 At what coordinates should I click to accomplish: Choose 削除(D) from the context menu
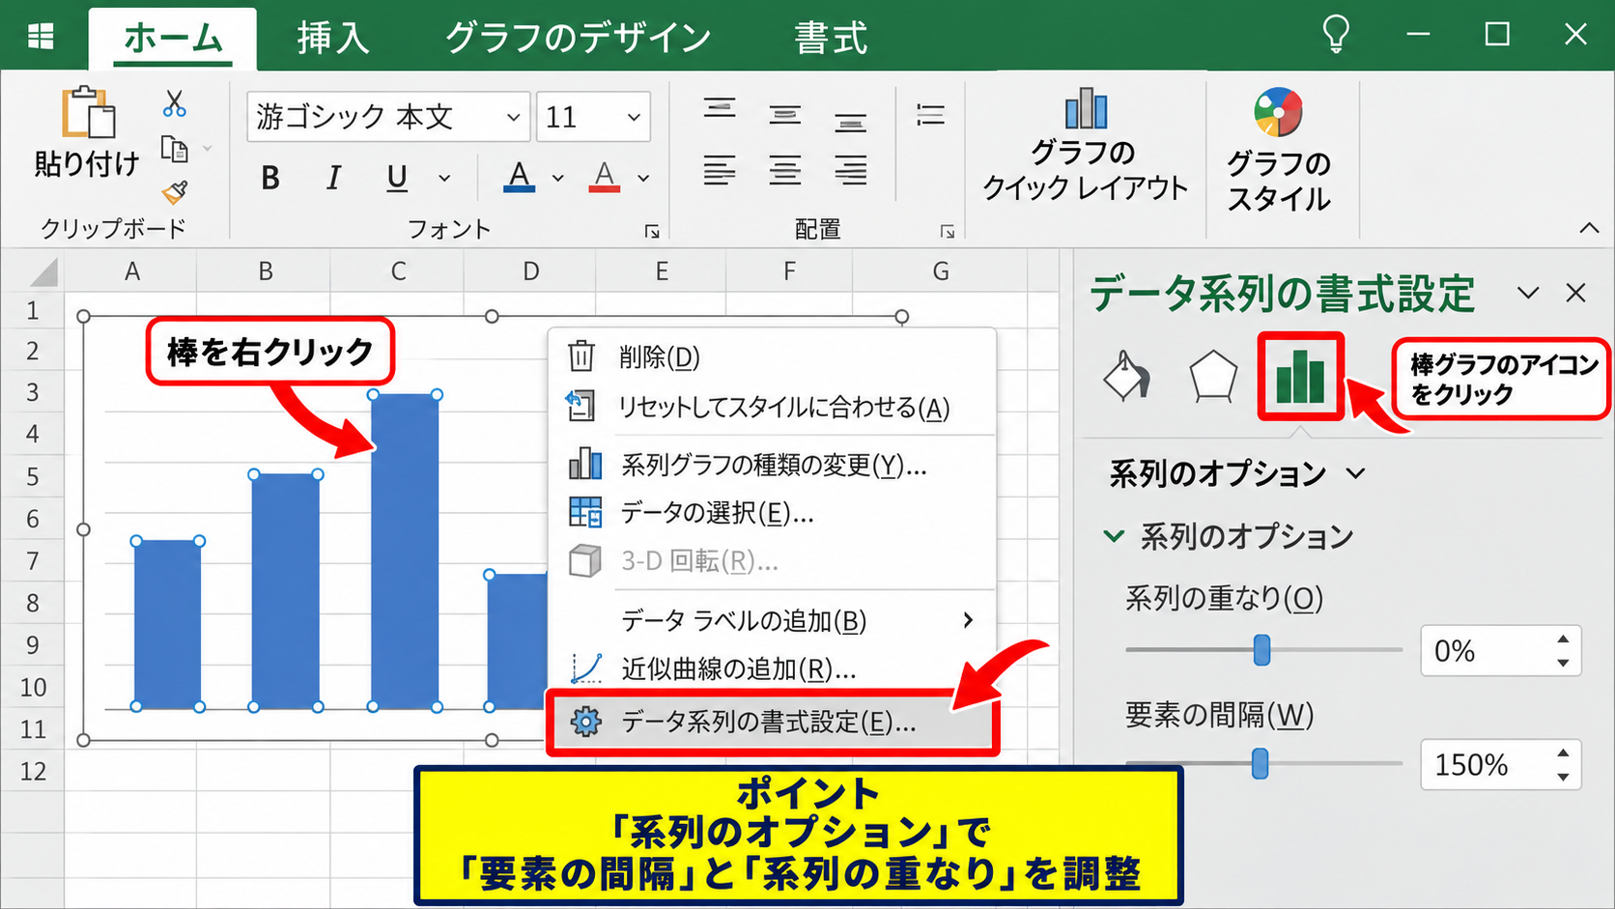coord(772,357)
